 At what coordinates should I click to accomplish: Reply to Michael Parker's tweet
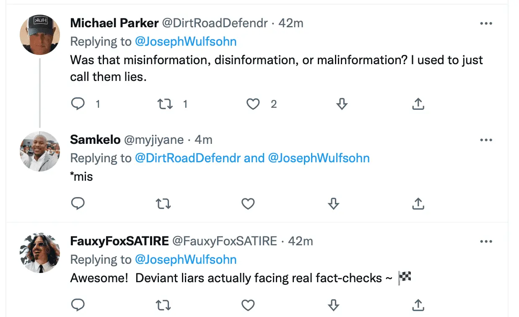[x=78, y=104]
